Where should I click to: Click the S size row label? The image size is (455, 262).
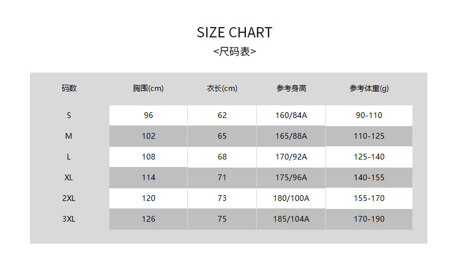69,115
